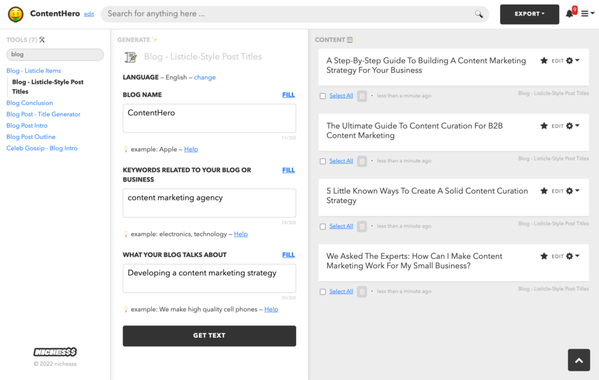This screenshot has width=599, height=380.
Task: Open Blog Conclusion tool
Action: pyautogui.click(x=29, y=103)
